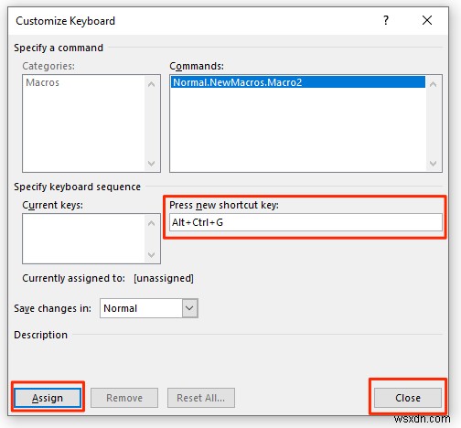Focus the Press new shortcut key field
461x428 pixels.
pos(306,222)
